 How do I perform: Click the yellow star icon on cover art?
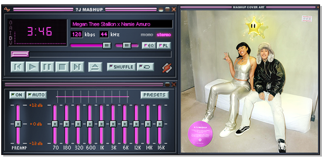point(254,26)
